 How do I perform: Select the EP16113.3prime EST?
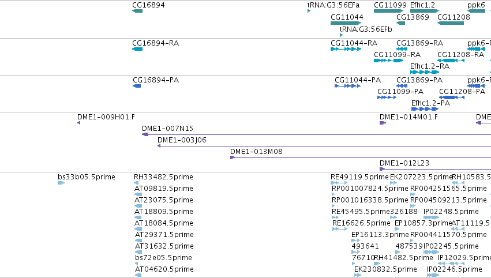pos(355,241)
